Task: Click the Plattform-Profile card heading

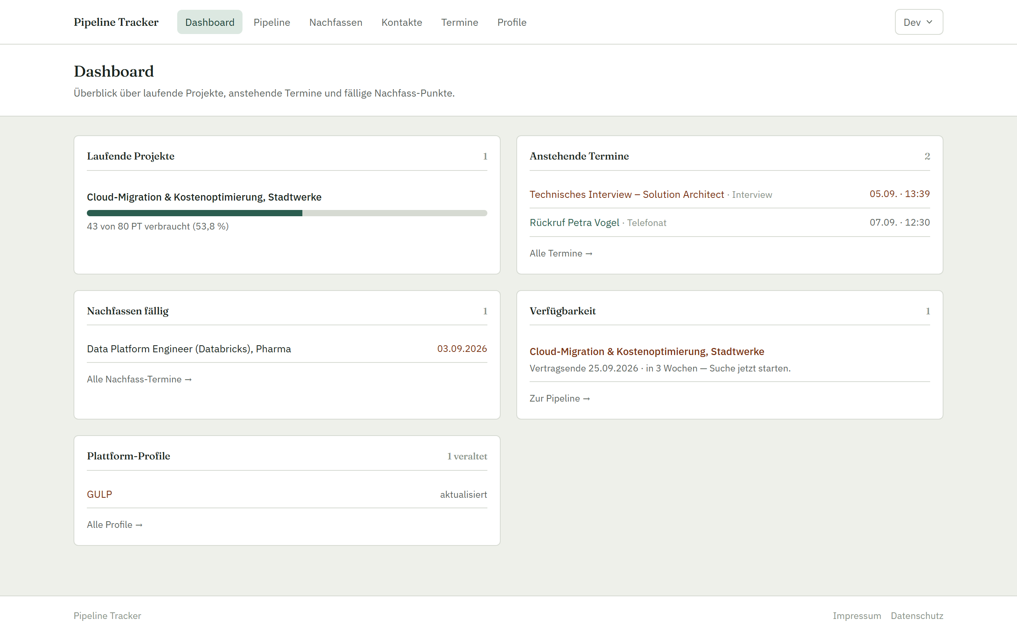Action: [x=129, y=456]
